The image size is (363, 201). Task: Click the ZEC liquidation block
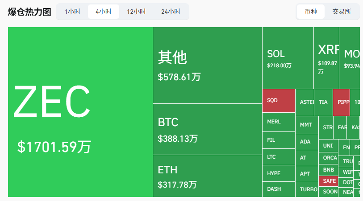tap(80, 112)
